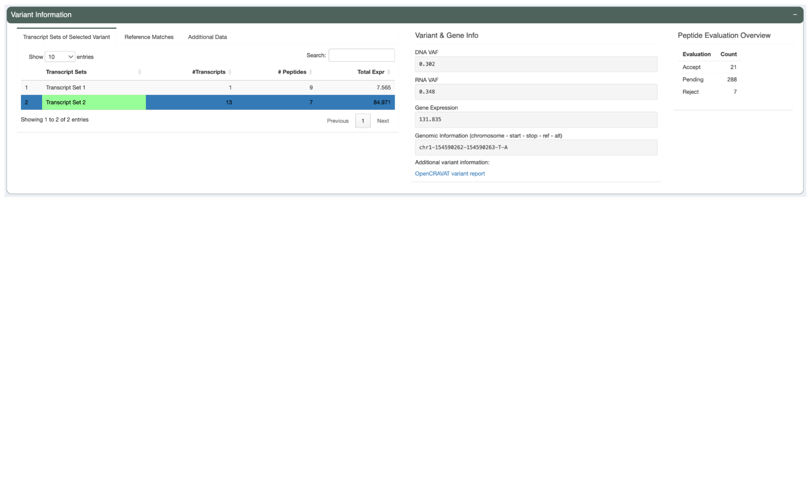Click Previous pagination control
Viewport: 810px width, 486px height.
point(338,121)
